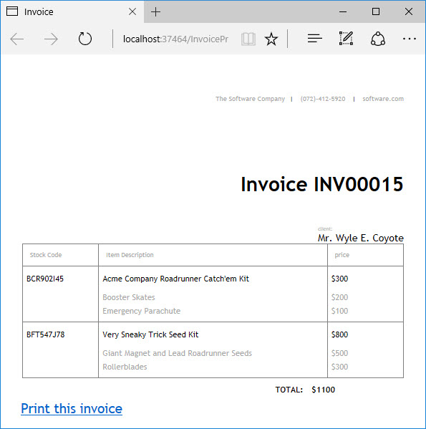This screenshot has height=429, width=426.
Task: Click the price column header
Action: (342, 255)
